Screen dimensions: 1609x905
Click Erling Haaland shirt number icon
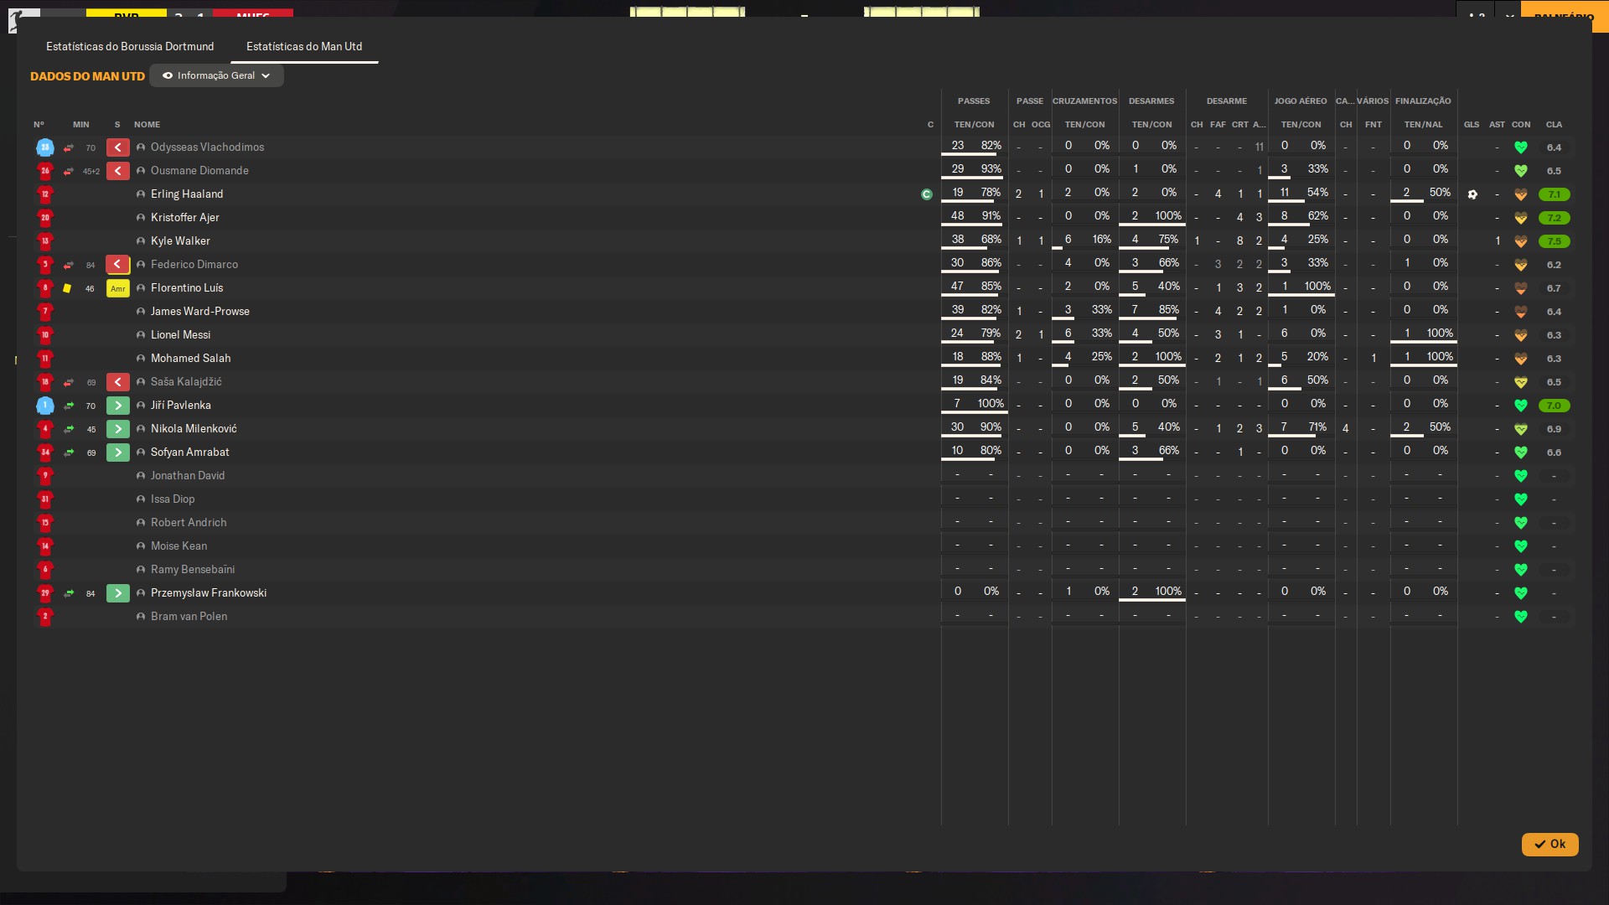[x=45, y=194]
